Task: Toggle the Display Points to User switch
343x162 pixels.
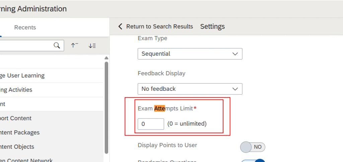Action: [253, 147]
